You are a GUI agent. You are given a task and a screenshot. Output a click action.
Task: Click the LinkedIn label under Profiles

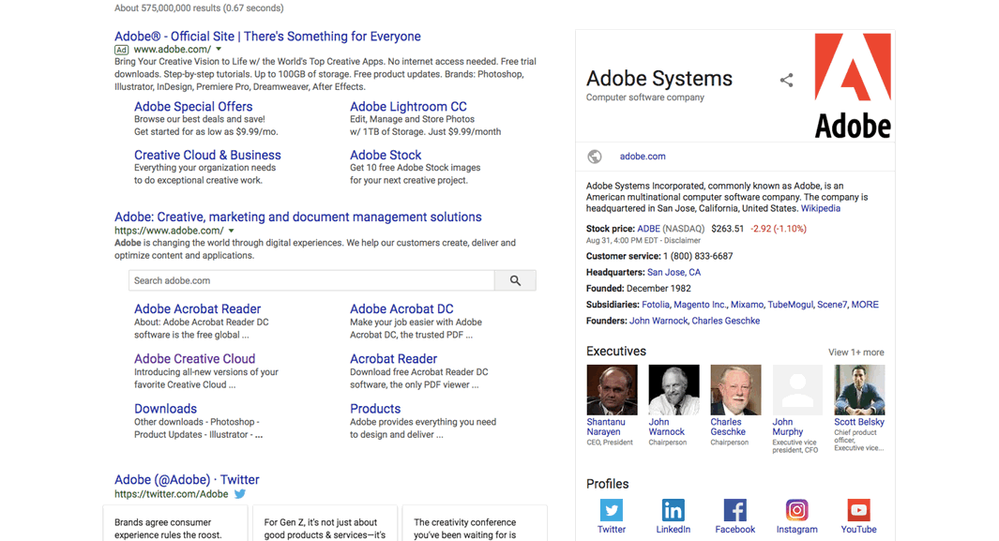[673, 530]
